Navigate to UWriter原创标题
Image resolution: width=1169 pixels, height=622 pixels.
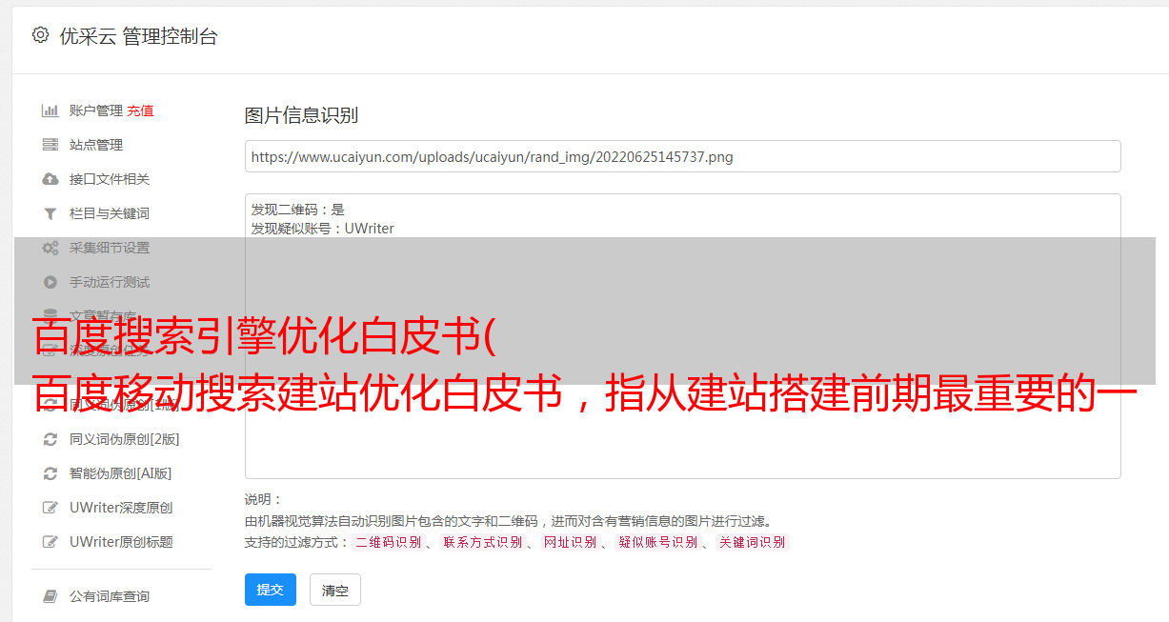tap(121, 542)
